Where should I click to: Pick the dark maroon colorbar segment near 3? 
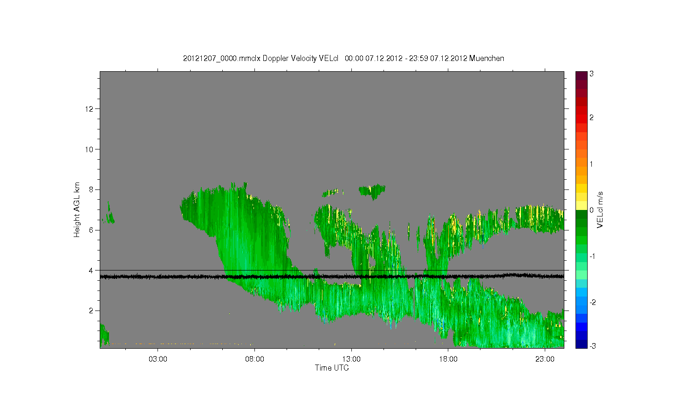(x=581, y=75)
